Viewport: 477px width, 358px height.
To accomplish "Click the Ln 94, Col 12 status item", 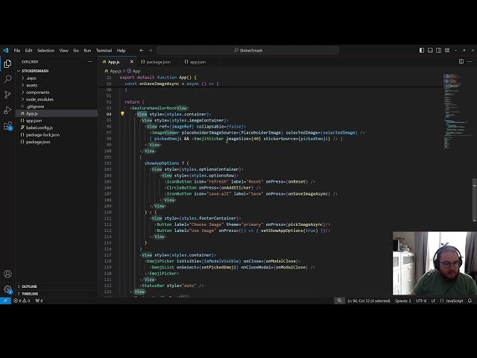I will coord(369,301).
